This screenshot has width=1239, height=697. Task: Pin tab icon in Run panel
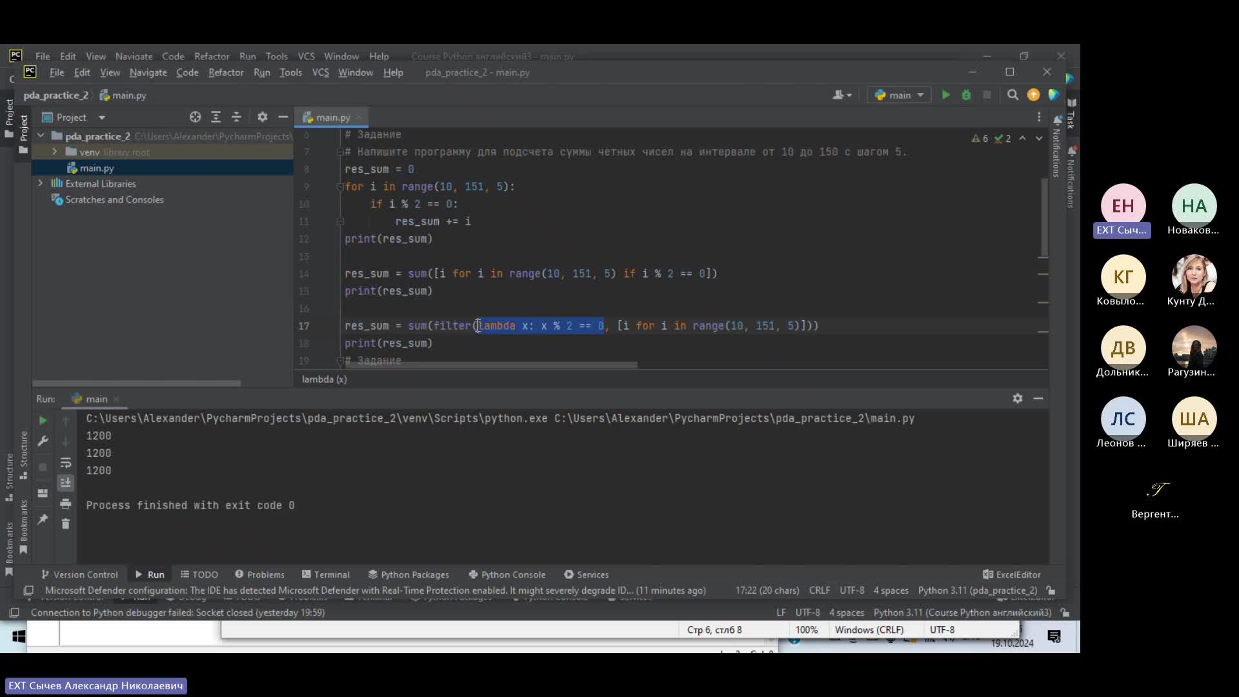pos(43,519)
